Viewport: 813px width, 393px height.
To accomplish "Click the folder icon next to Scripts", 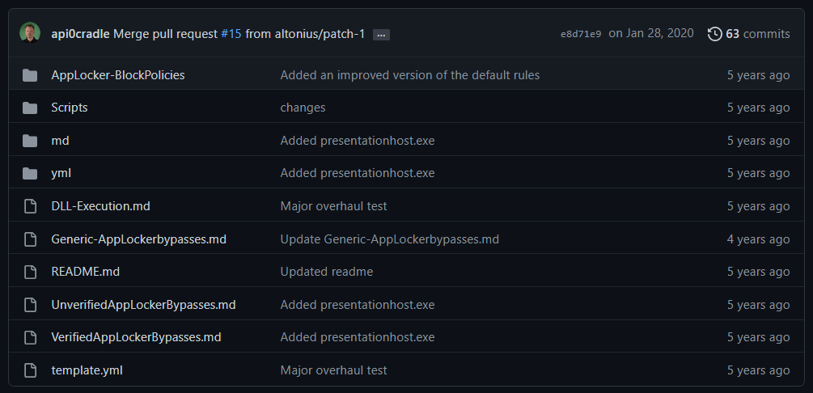I will (30, 108).
